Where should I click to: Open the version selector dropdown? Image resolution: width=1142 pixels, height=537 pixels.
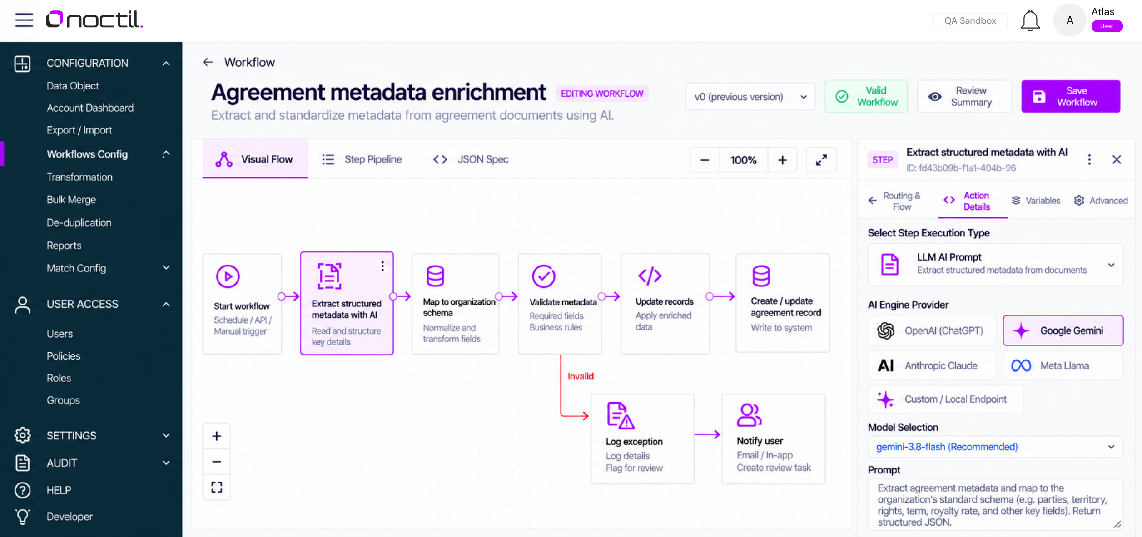[x=750, y=97]
